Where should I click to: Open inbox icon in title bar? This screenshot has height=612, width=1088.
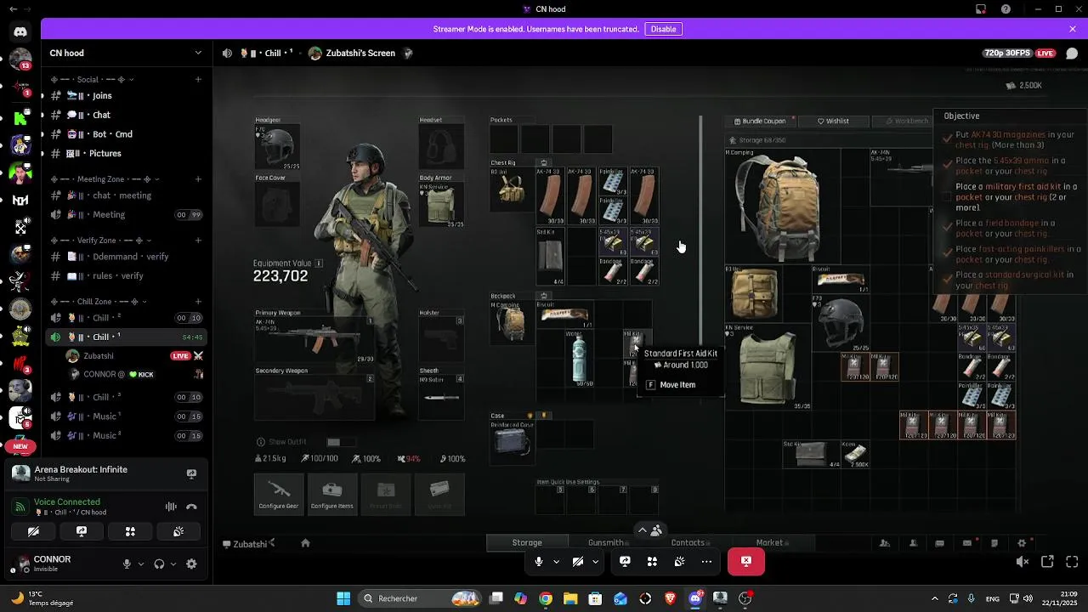(x=981, y=9)
